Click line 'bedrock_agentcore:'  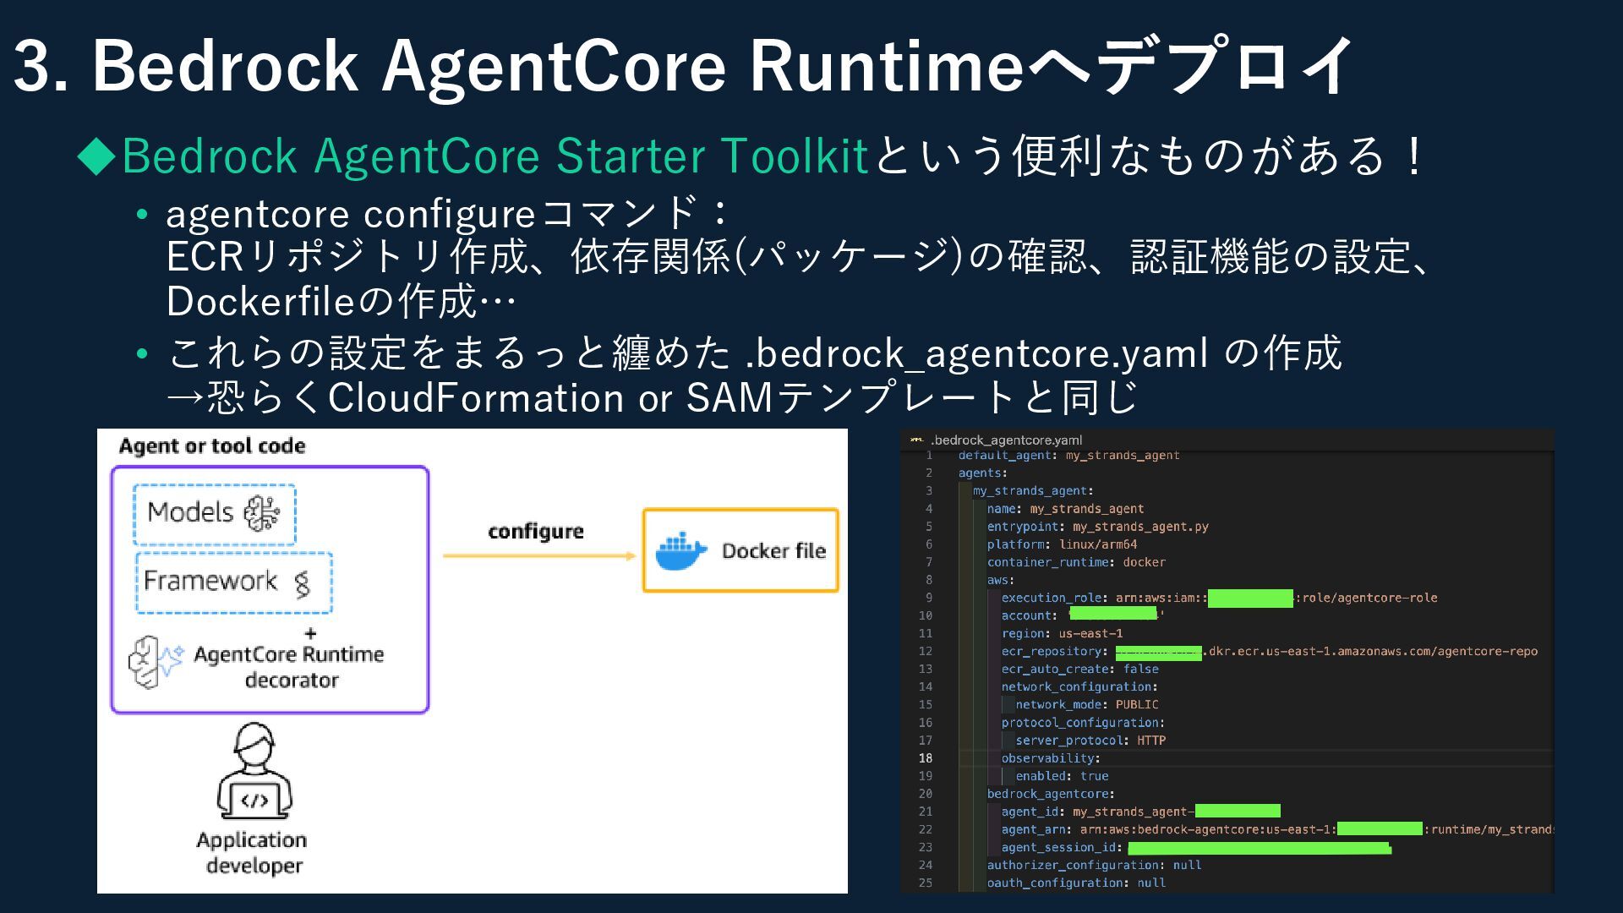click(x=1051, y=794)
